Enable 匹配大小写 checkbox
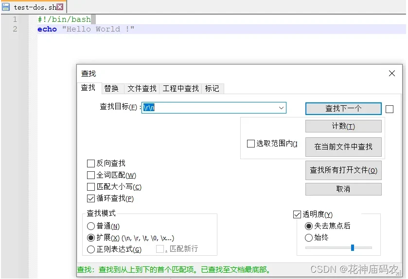Viewport: 408px width, 279px height. 91,187
